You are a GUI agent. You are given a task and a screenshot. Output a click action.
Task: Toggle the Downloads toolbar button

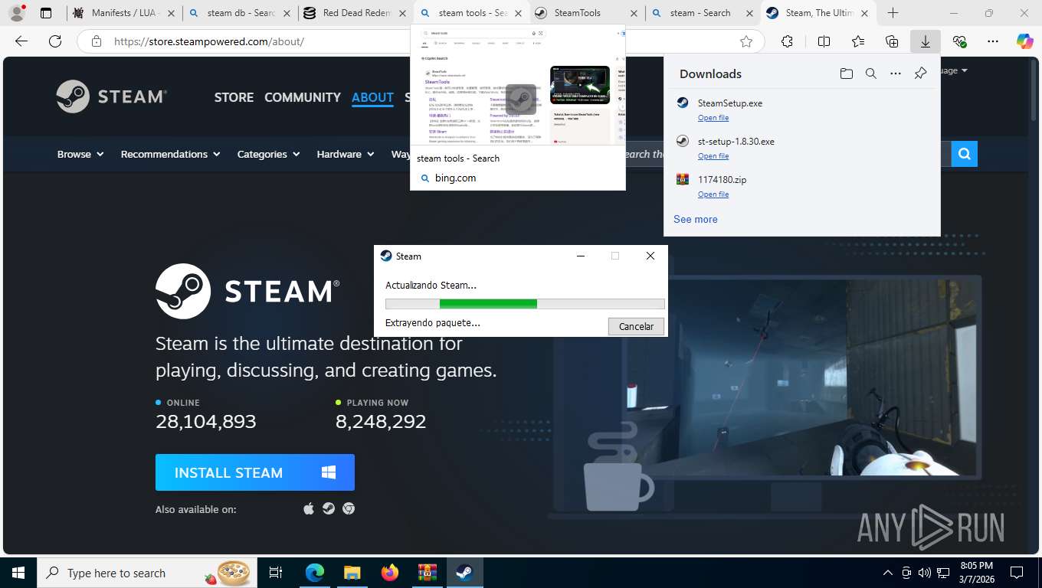926,41
